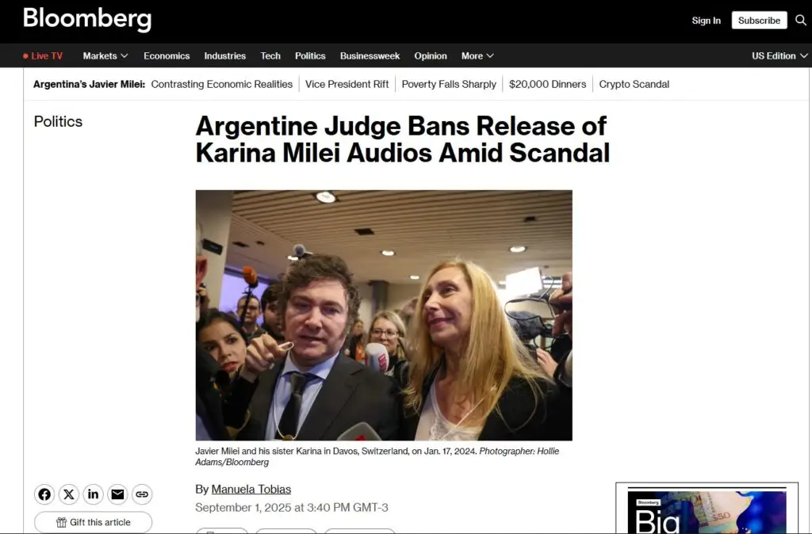The height and width of the screenshot is (534, 812).
Task: Open the US Edition selector
Action: point(779,56)
